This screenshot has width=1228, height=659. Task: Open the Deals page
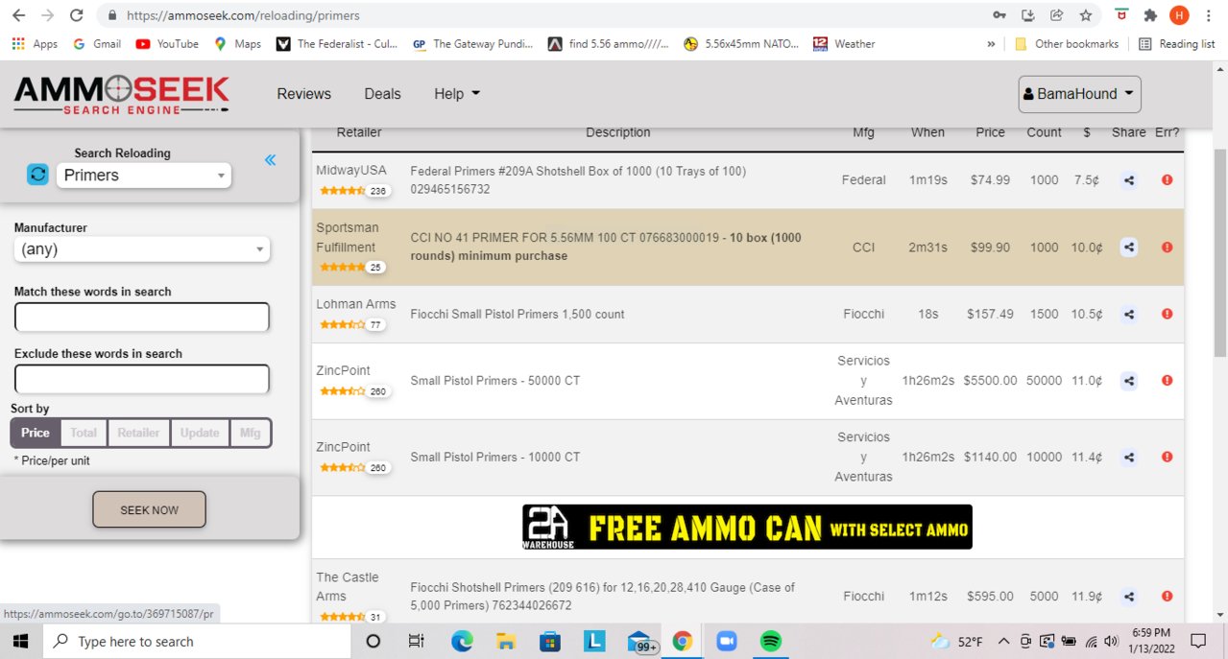coord(382,94)
